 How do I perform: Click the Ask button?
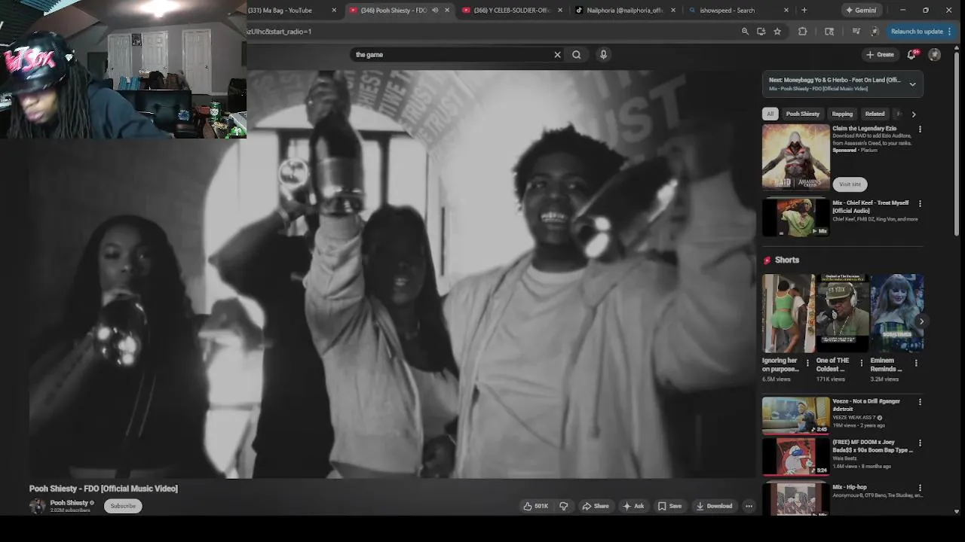pos(633,506)
